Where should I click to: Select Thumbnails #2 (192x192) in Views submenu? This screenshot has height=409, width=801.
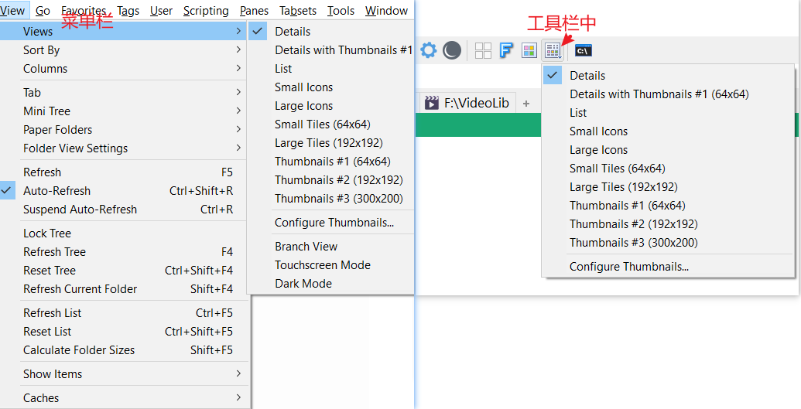point(330,179)
